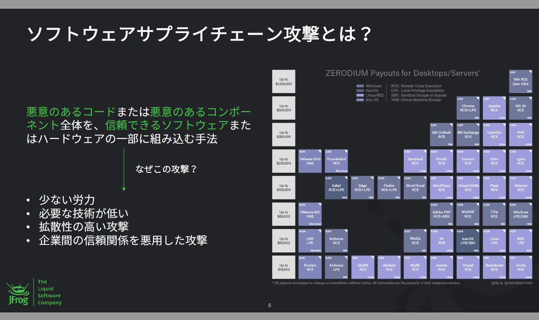This screenshot has width=539, height=320.
Task: Click the Up to $10,000 payout box
Action: (284, 267)
